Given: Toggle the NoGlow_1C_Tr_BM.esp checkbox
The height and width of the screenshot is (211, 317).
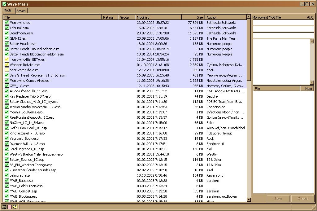Looking at the screenshot, I should tap(7, 123).
